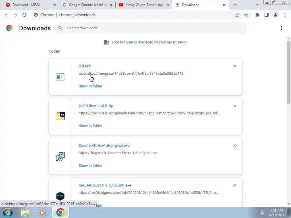This screenshot has width=291, height=218.
Task: Click the managed-organization building icon
Action: pos(107,42)
